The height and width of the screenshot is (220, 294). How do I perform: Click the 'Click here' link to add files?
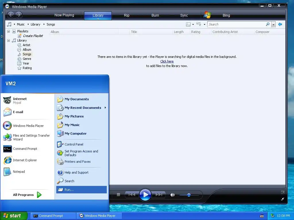(x=167, y=61)
